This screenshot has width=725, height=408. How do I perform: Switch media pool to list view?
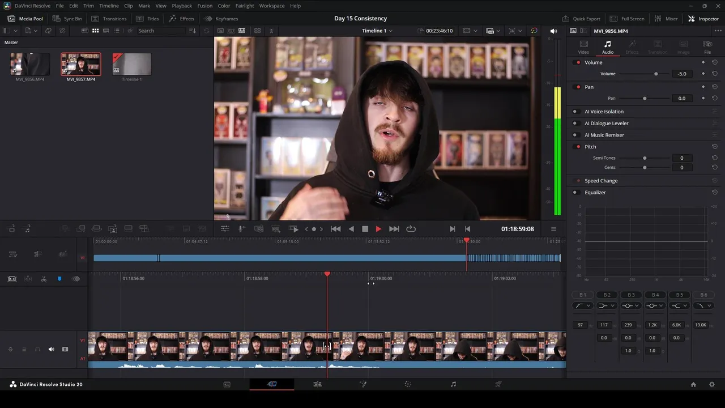click(x=117, y=31)
